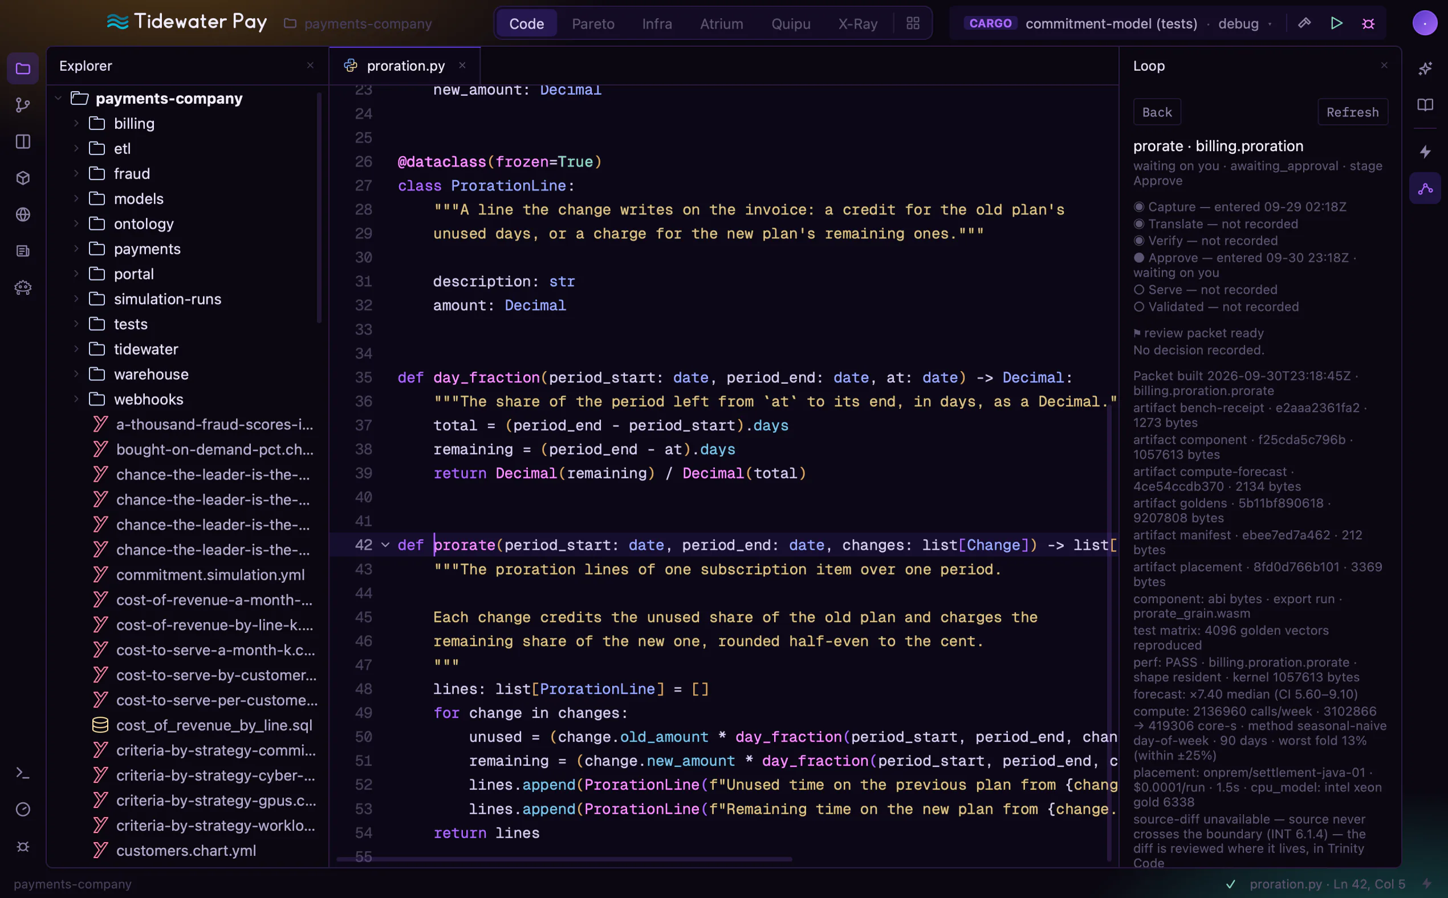Open the book documentation icon

click(x=1425, y=105)
